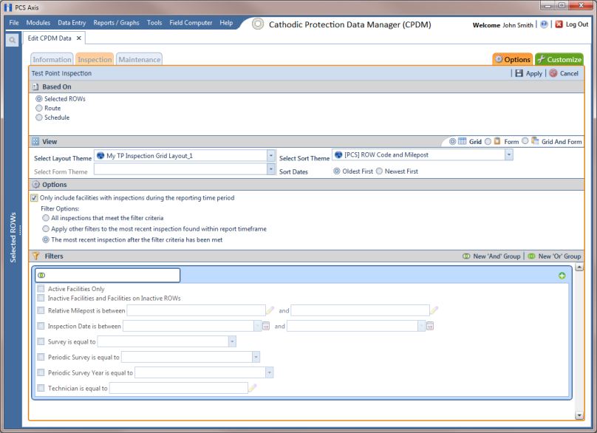
Task: Click the Technician eraser icon
Action: [253, 388]
